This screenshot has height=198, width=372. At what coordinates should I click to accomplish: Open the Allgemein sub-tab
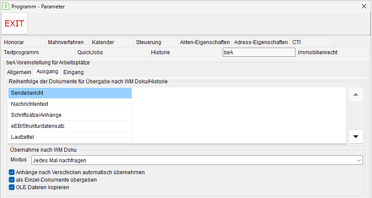point(19,72)
